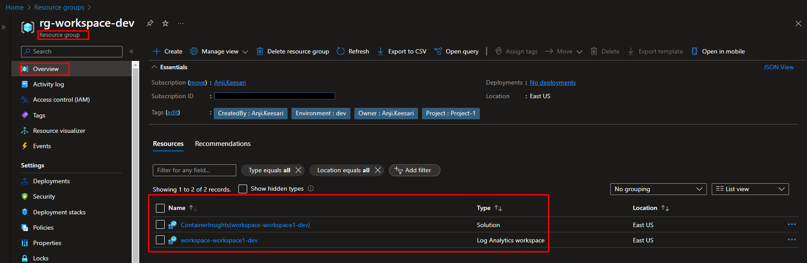The height and width of the screenshot is (263, 807).
Task: Open the List view dropdown
Action: click(x=750, y=189)
